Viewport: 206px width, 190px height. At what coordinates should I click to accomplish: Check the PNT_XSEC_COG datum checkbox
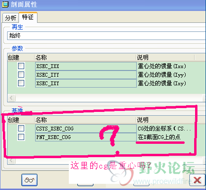pos(21,137)
